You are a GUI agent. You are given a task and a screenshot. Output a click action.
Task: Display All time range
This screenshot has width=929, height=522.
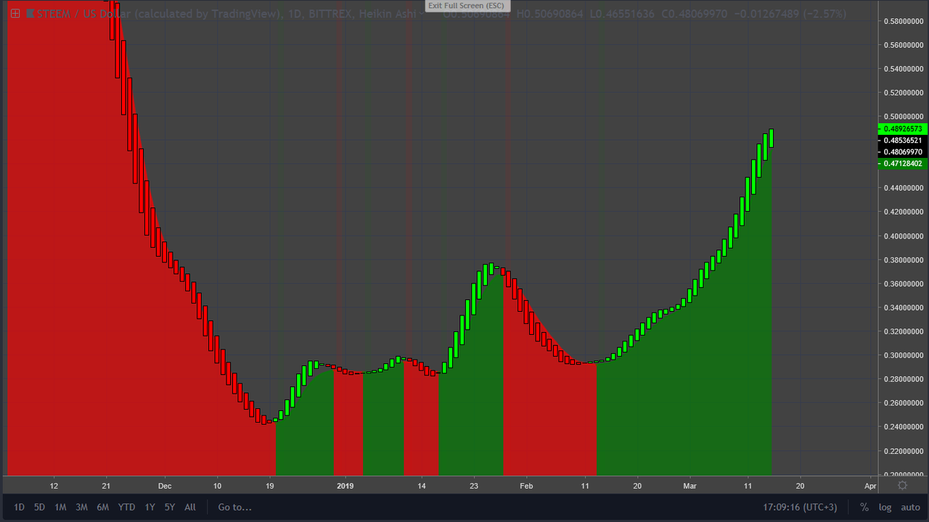190,507
